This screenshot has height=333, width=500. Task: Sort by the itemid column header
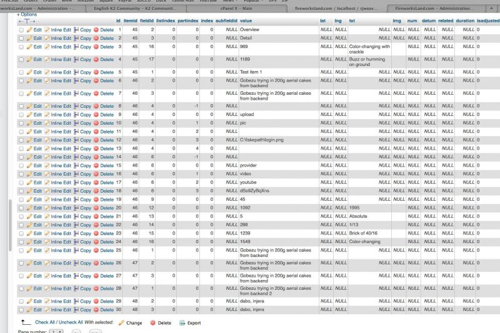(131, 21)
